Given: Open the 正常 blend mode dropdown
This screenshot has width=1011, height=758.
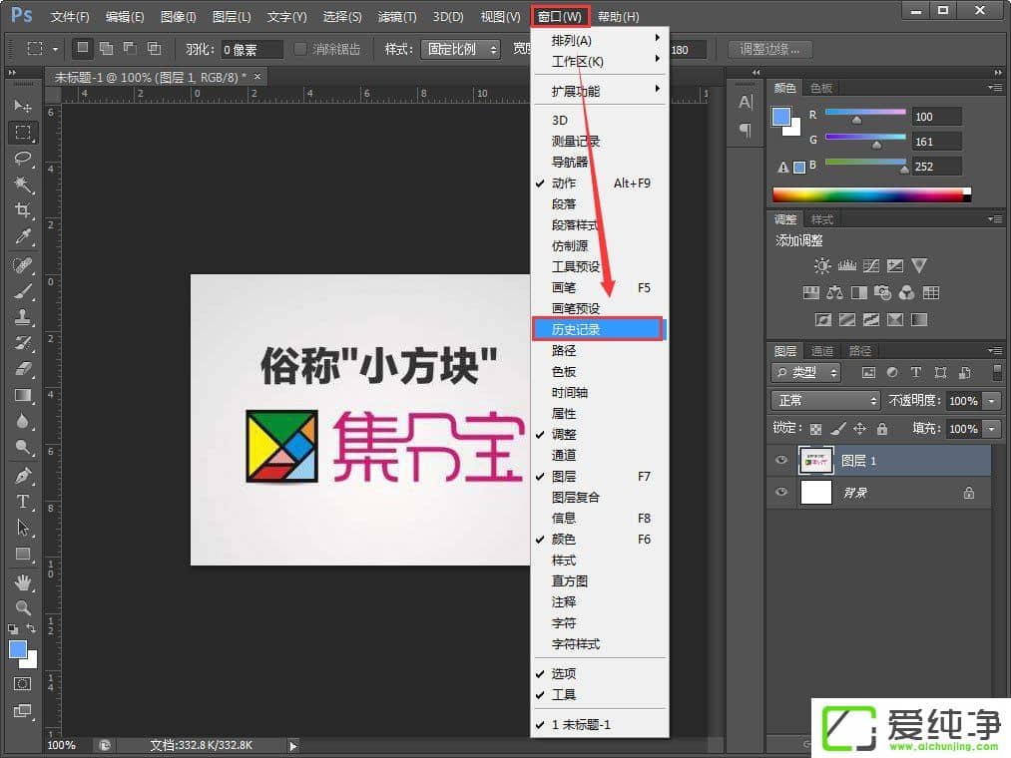Looking at the screenshot, I should pos(824,400).
